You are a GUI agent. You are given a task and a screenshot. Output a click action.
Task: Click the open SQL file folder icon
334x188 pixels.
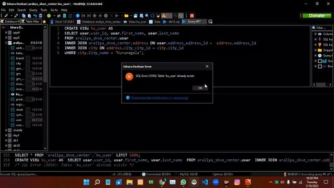(126, 16)
